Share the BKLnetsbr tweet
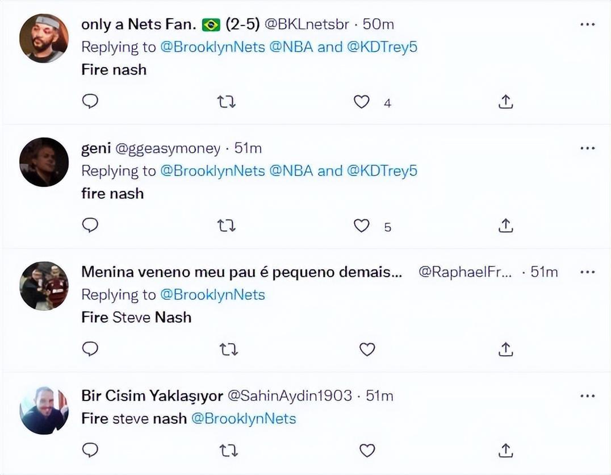This screenshot has width=611, height=475. click(x=505, y=102)
